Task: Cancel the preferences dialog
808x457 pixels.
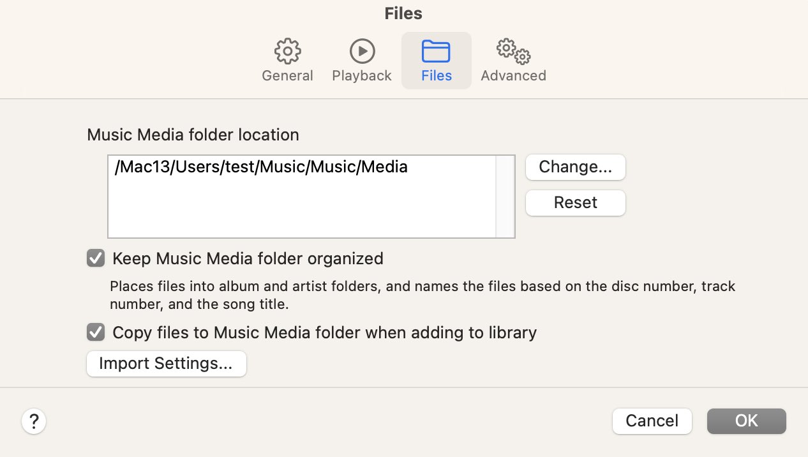Action: pos(652,421)
